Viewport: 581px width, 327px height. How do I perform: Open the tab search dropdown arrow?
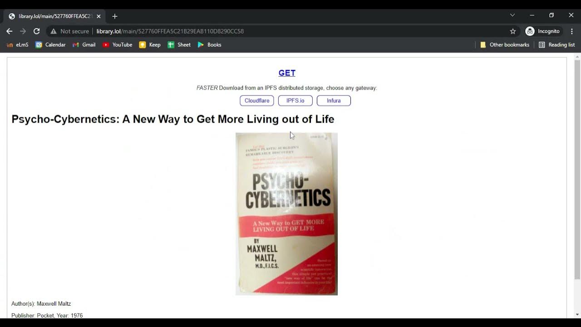coord(512,15)
